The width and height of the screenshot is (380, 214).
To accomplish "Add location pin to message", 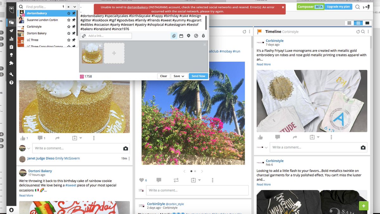I will pos(188,36).
